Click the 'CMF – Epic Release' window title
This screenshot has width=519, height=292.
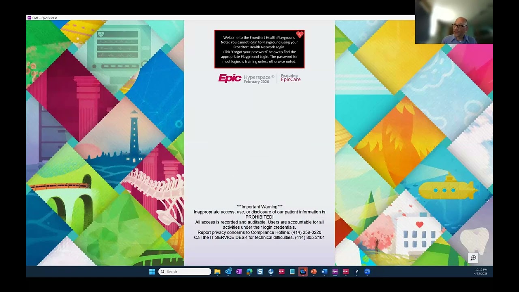[45, 18]
